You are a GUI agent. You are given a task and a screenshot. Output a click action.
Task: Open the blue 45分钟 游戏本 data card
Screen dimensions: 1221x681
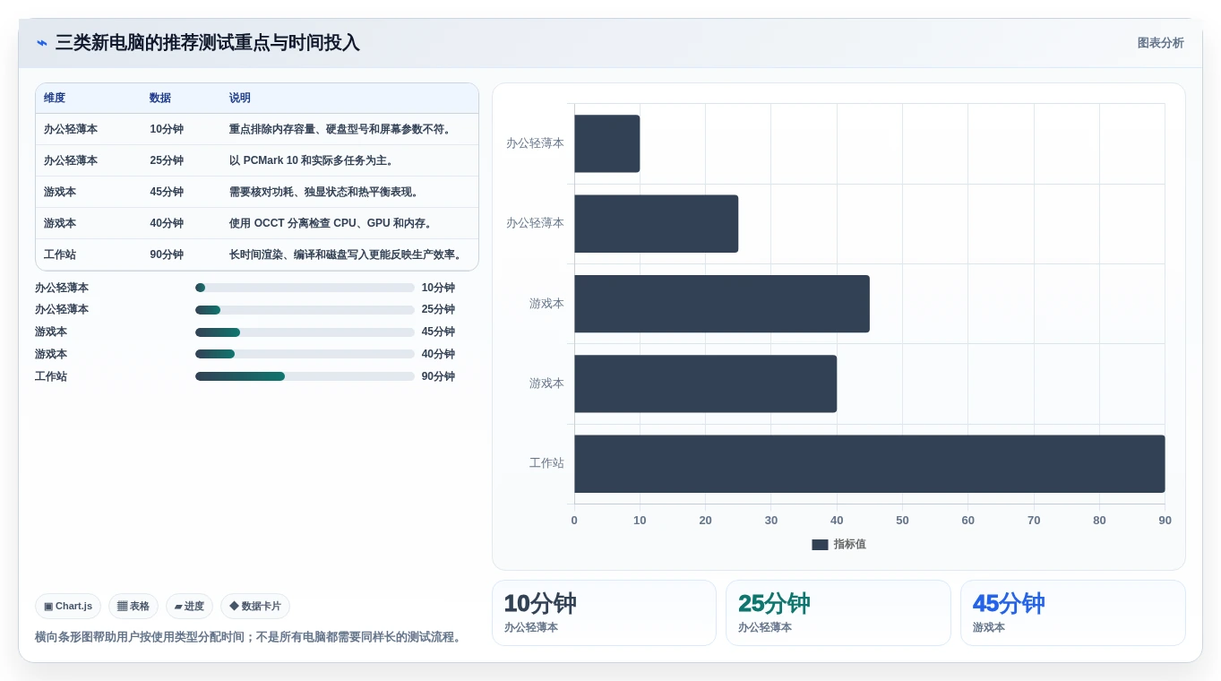(x=1073, y=613)
